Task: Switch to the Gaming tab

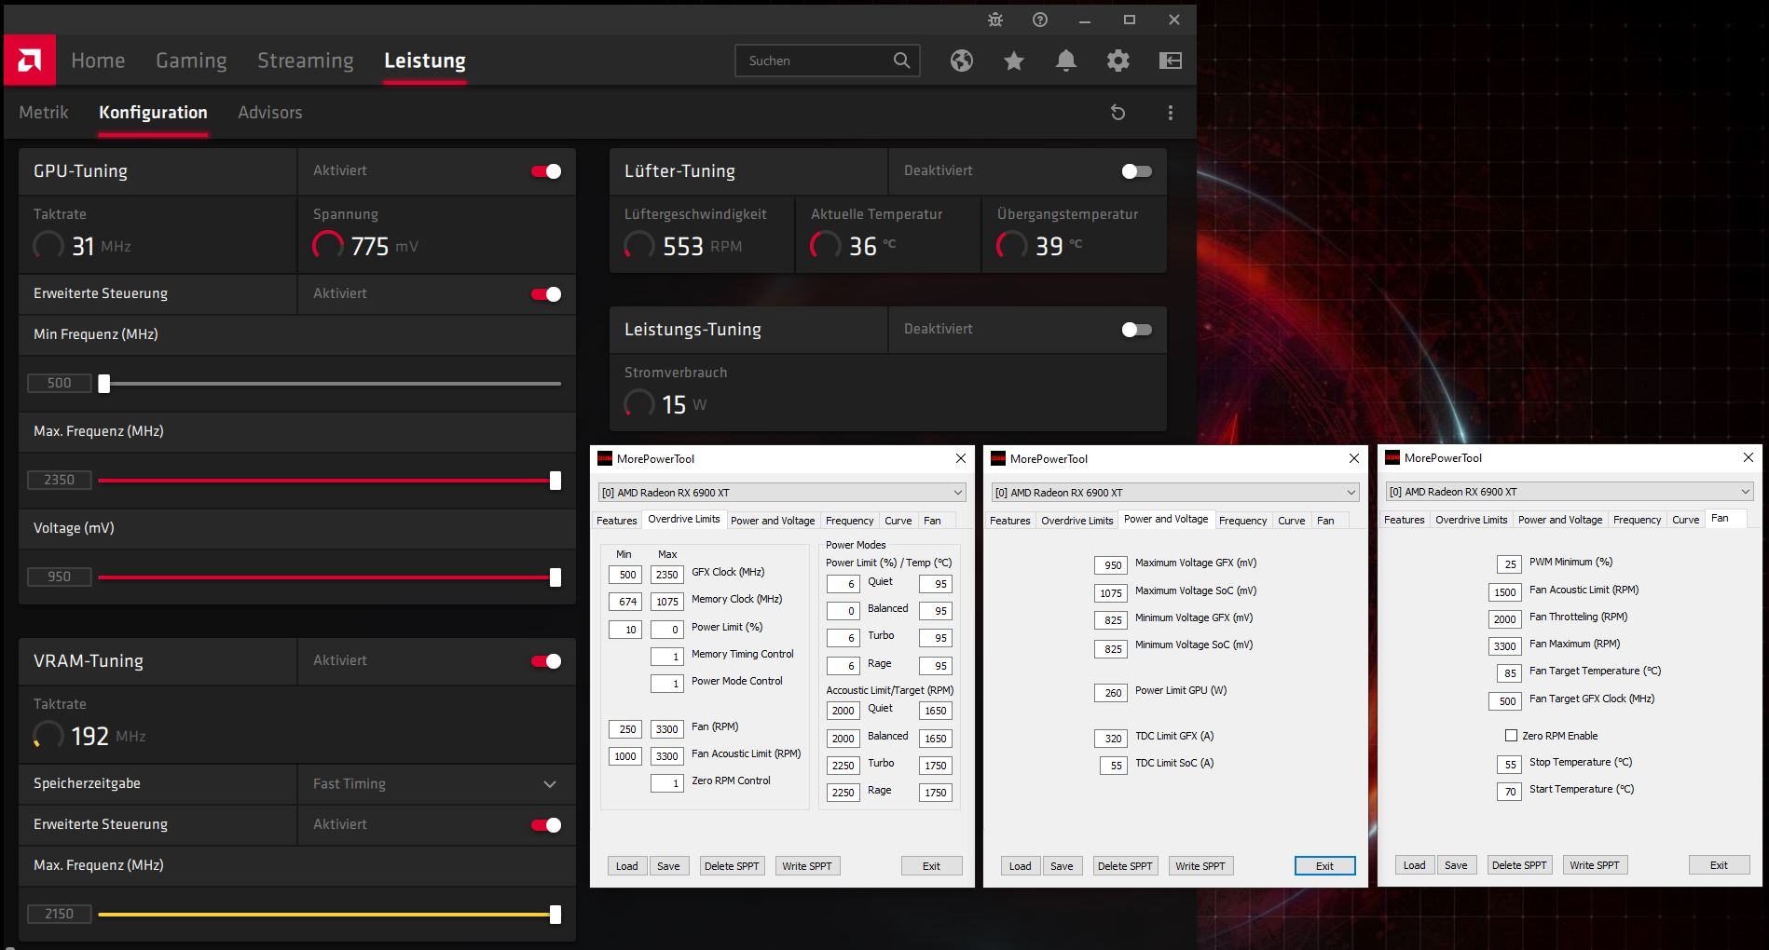Action: pyautogui.click(x=191, y=61)
